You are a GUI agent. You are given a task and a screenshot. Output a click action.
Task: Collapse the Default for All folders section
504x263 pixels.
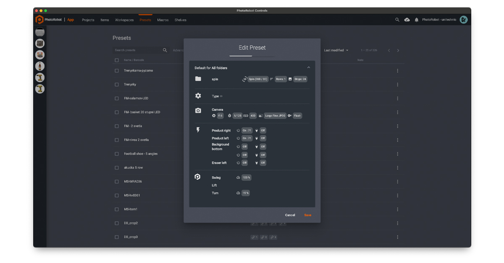pyautogui.click(x=309, y=67)
